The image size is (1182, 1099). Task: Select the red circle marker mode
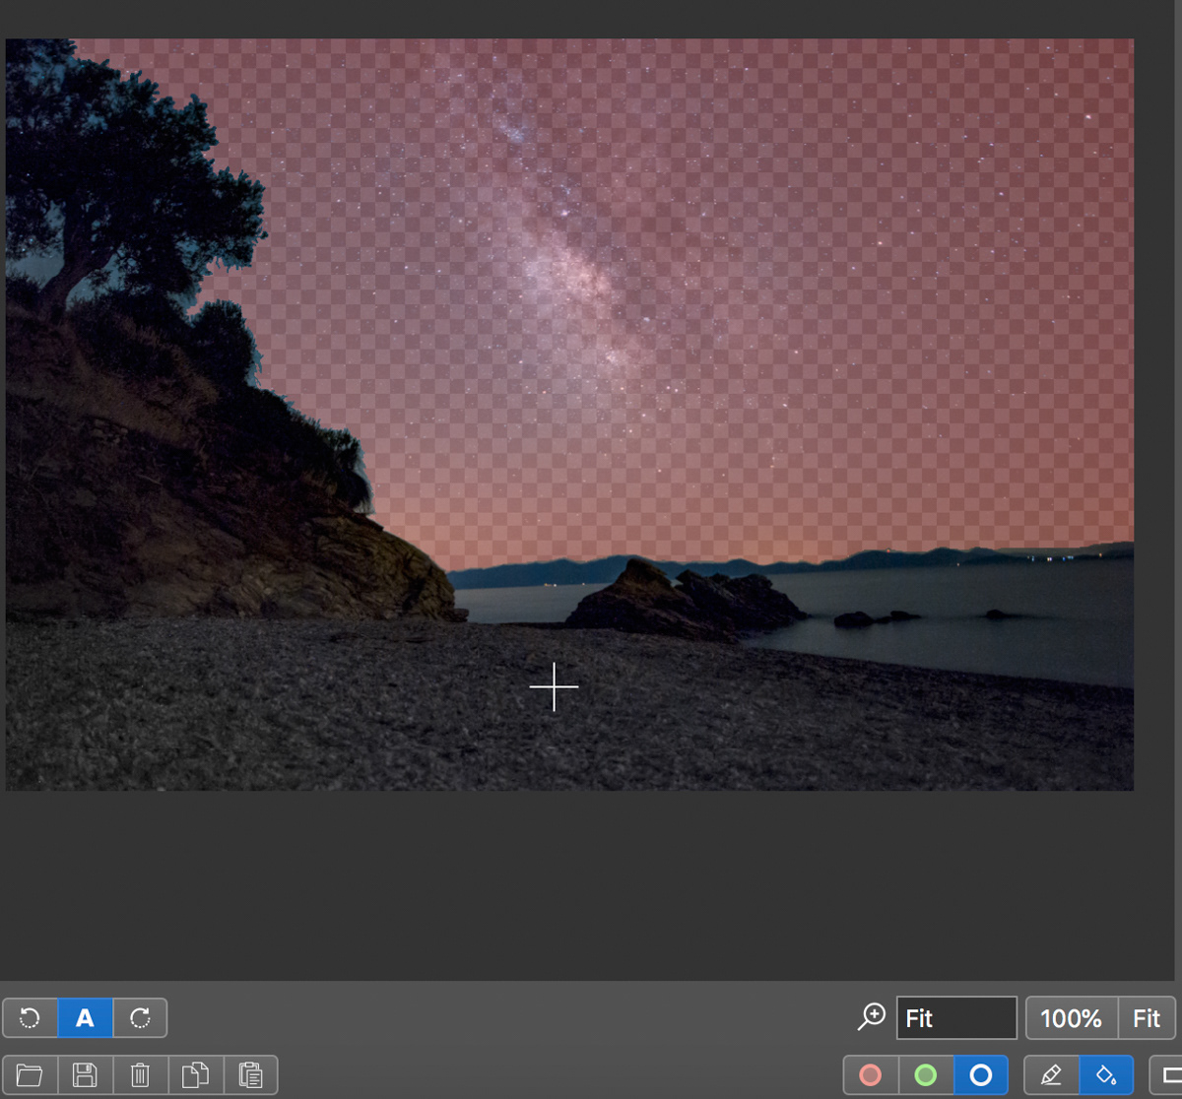point(871,1074)
